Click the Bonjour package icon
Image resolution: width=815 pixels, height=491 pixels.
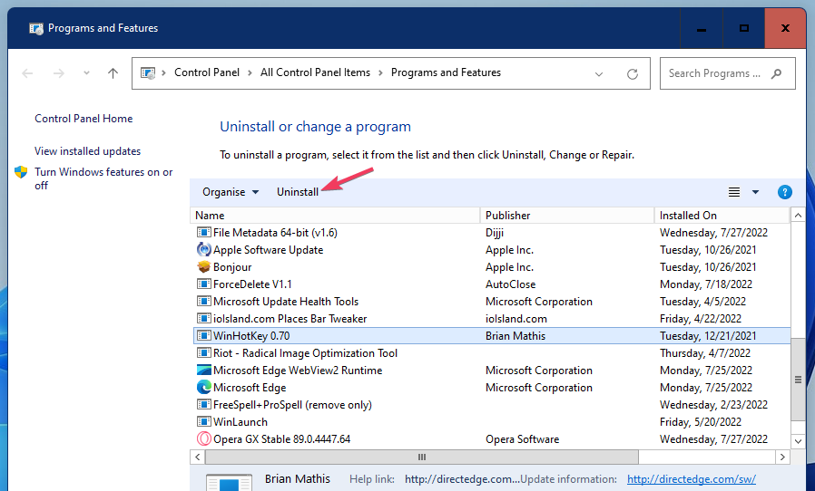(203, 266)
